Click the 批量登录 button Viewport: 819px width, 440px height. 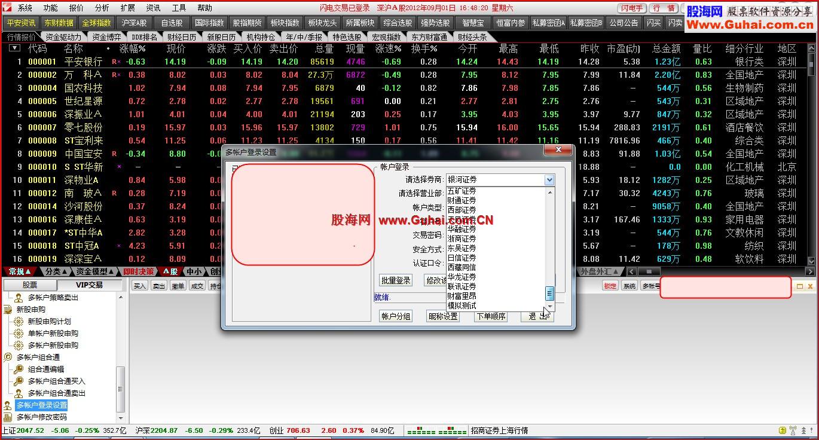coord(396,280)
